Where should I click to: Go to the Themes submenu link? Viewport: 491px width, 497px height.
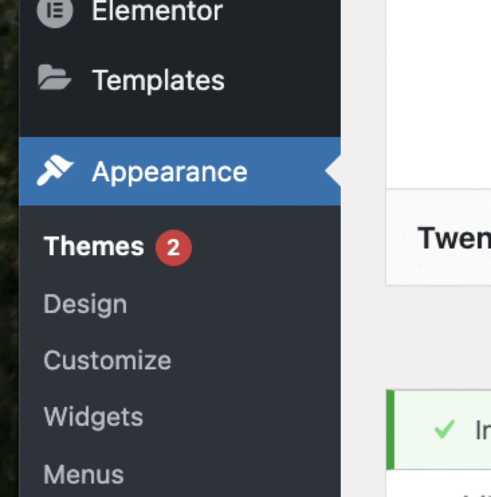click(94, 247)
